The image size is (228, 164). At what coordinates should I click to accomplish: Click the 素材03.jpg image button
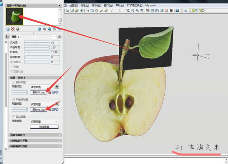pyautogui.click(x=39, y=109)
